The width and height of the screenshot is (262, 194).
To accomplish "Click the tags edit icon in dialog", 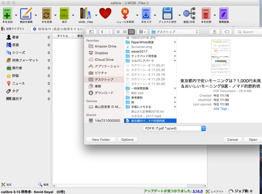I will (x=227, y=32).
